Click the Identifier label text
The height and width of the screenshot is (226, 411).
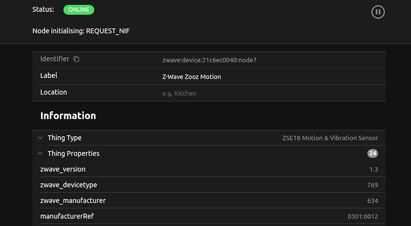click(55, 59)
